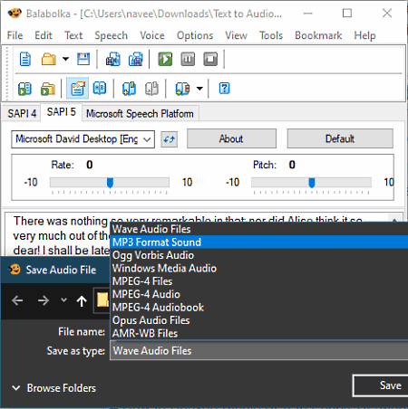Toggle the highlighted clipboard watch icon
Image resolution: width=408 pixels, height=409 pixels.
78,88
